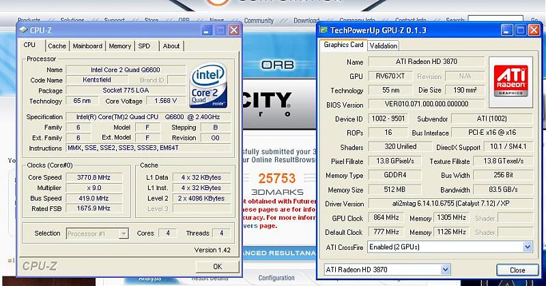The image size is (546, 286).
Task: Select the Memory tab in CPU-Z
Action: click(x=120, y=46)
